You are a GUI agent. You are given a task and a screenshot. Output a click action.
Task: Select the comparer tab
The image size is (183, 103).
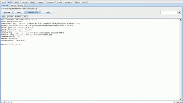(x=68, y=2)
